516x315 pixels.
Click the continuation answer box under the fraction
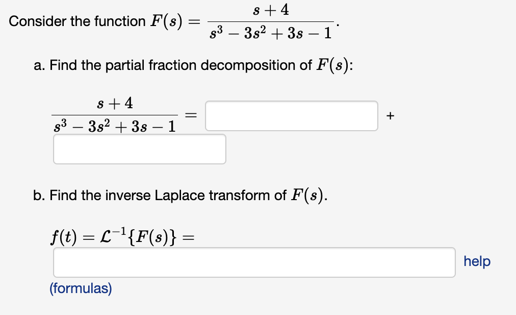click(139, 149)
